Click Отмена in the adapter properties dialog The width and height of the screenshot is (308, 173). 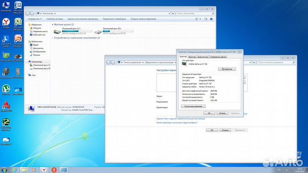[222, 113]
